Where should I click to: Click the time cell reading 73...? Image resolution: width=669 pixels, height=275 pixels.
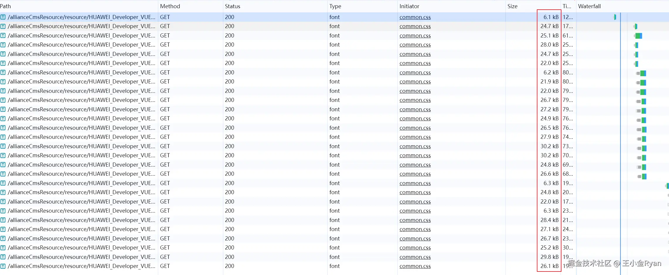click(568, 146)
